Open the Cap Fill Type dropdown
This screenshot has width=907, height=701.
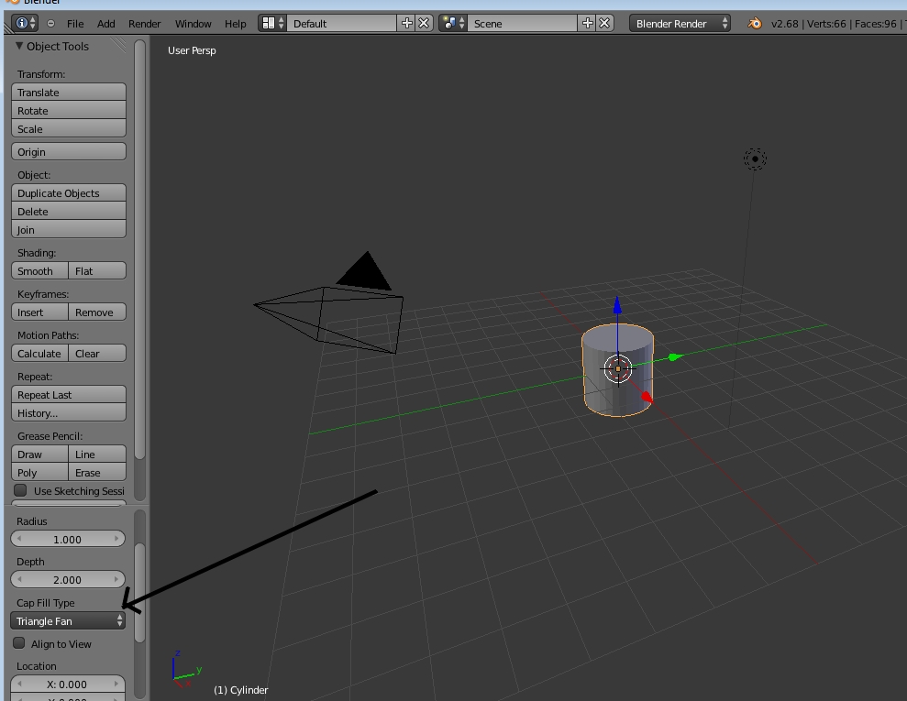68,620
